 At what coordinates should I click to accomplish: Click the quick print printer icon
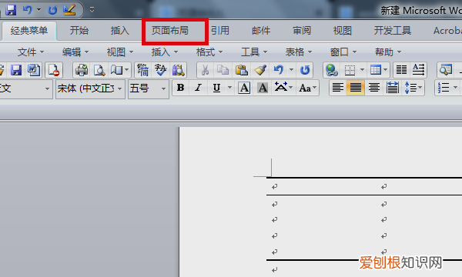pyautogui.click(x=82, y=70)
